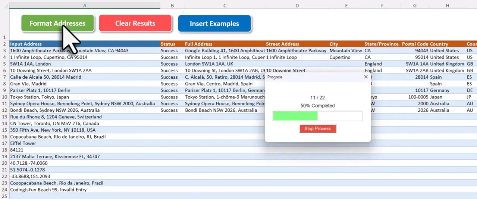Click Germany in Country column
Viewport: 477px width, 199px height.
(447, 90)
